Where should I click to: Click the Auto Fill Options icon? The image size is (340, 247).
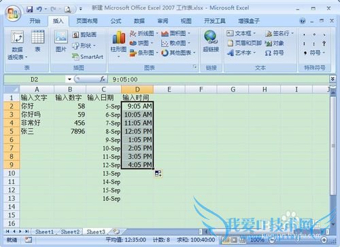[x=158, y=174]
